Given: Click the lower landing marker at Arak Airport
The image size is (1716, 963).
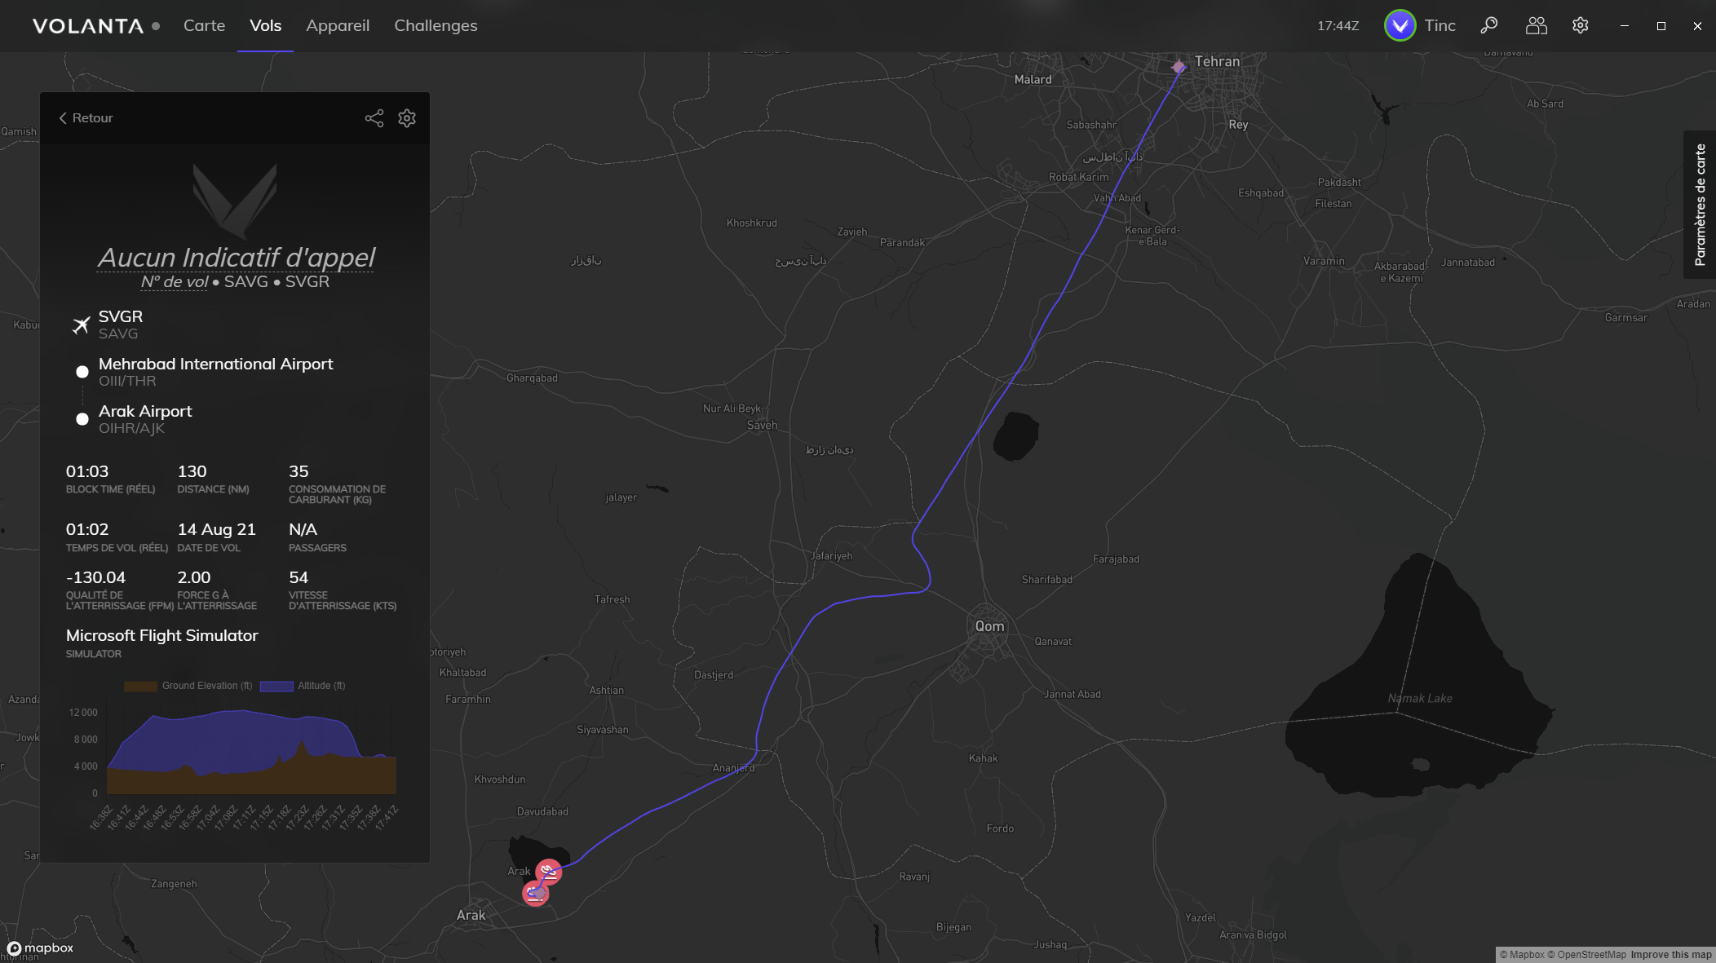Looking at the screenshot, I should coord(535,894).
